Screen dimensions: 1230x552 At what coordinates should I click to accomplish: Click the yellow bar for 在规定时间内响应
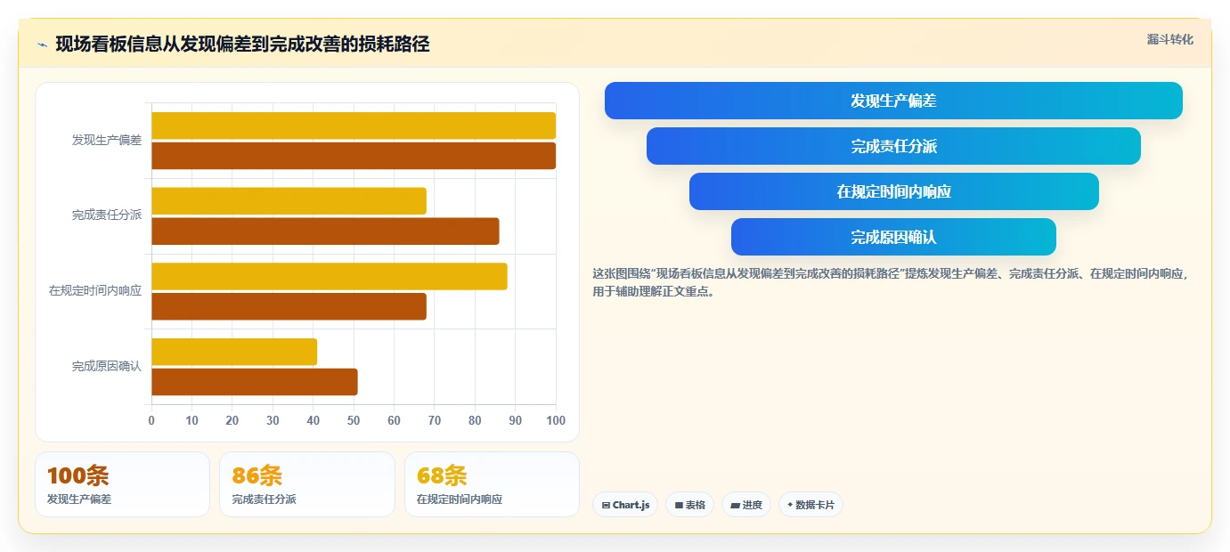(330, 276)
